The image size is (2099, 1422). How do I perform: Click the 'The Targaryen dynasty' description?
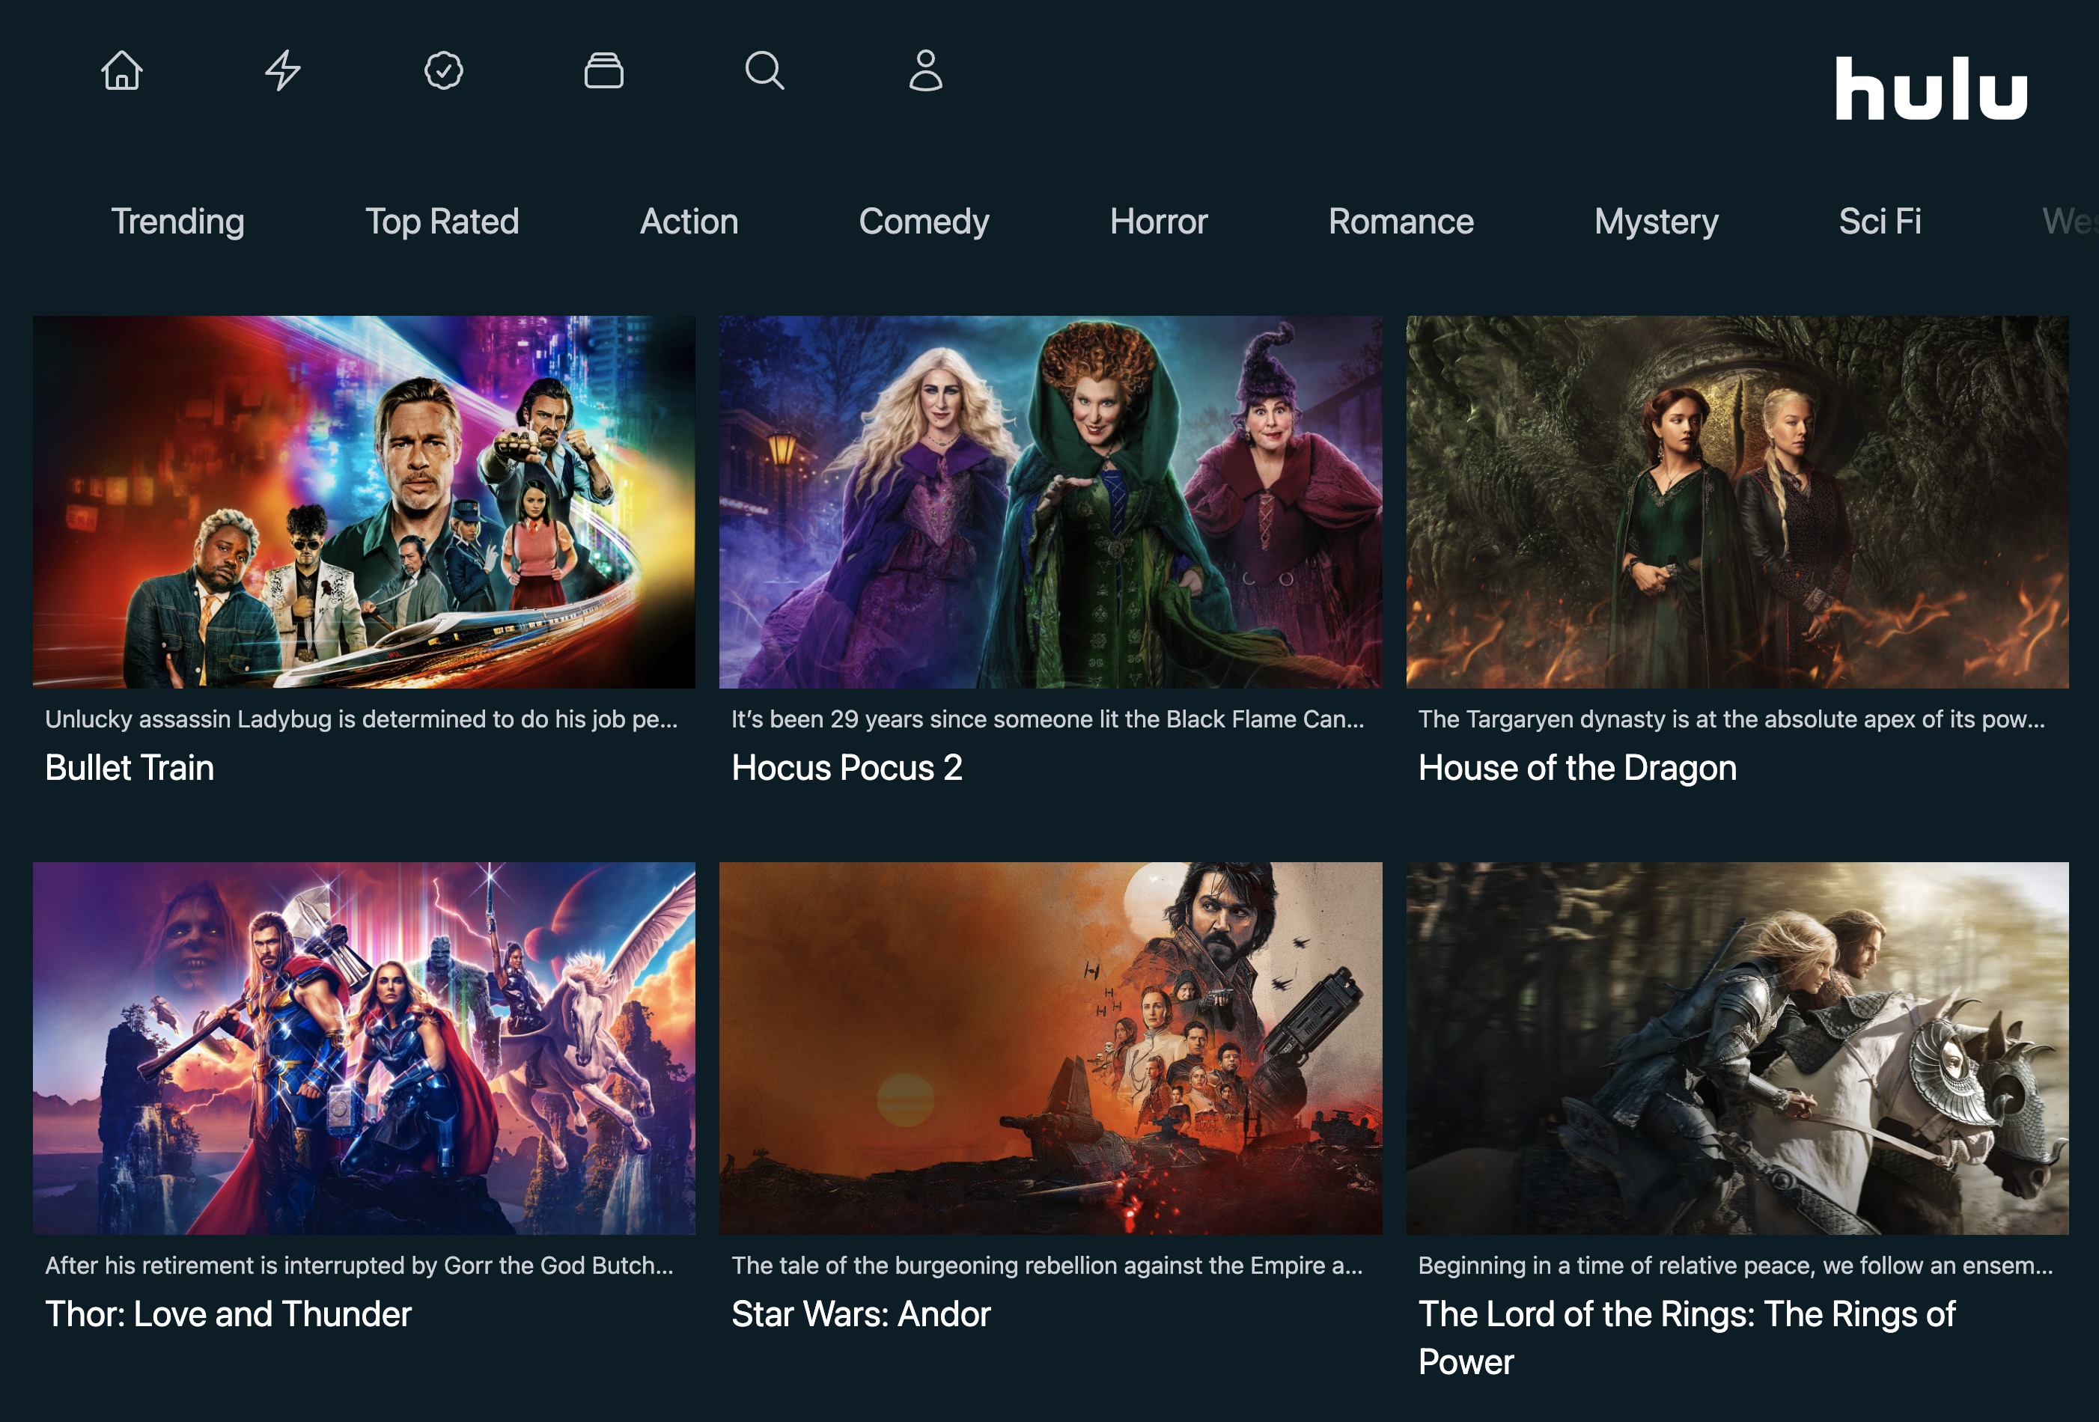click(1731, 718)
